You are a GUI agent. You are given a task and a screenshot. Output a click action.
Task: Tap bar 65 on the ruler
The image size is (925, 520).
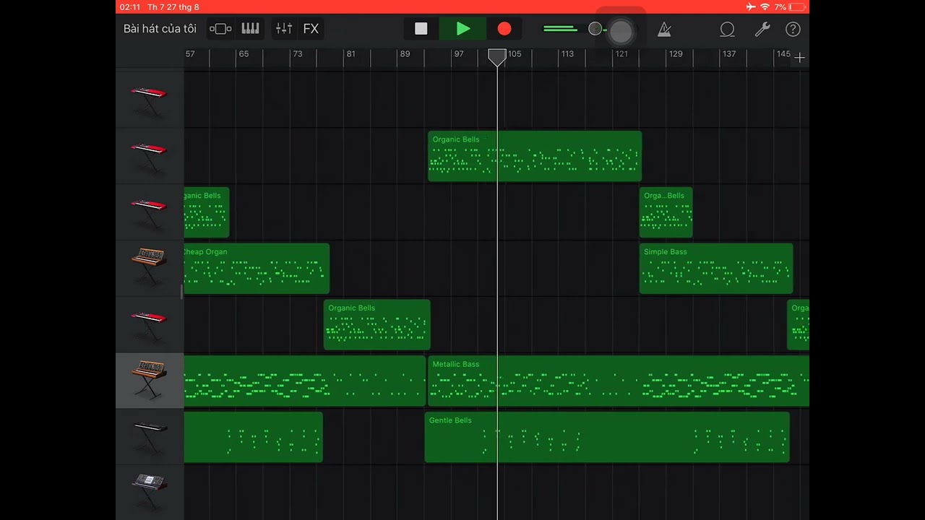tap(244, 54)
